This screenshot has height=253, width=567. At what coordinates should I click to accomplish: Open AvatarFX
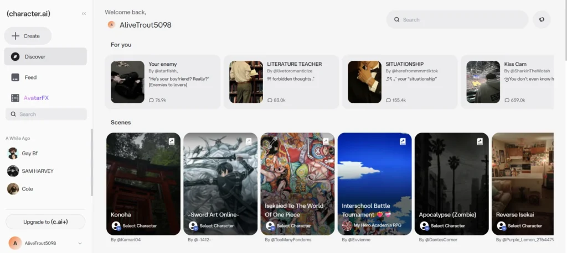(x=45, y=98)
